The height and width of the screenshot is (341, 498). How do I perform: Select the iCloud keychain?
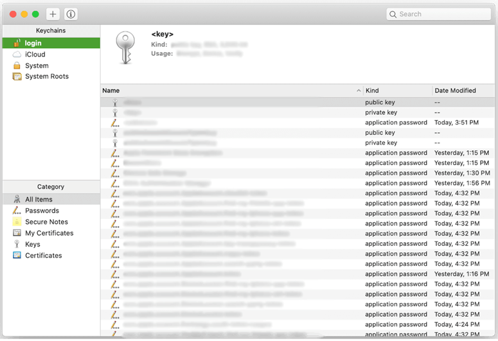click(x=35, y=55)
